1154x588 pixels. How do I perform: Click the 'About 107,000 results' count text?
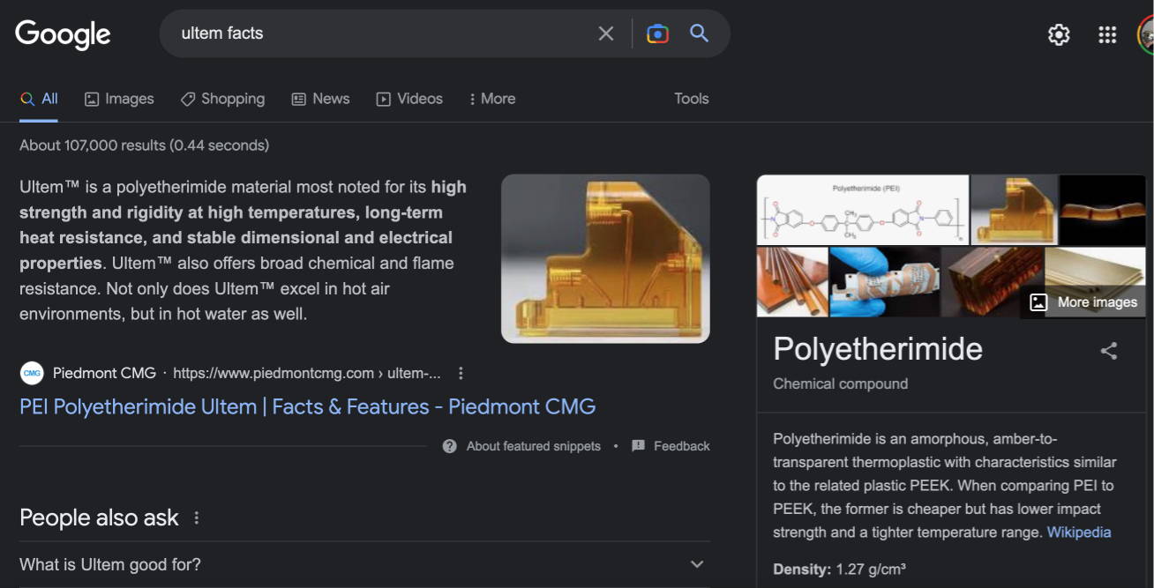[145, 145]
